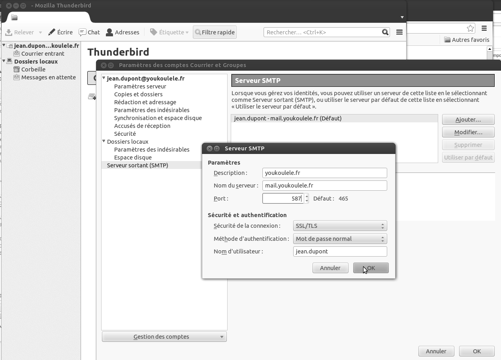The image size is (501, 360).
Task: Open the Adresses address book
Action: pos(122,32)
